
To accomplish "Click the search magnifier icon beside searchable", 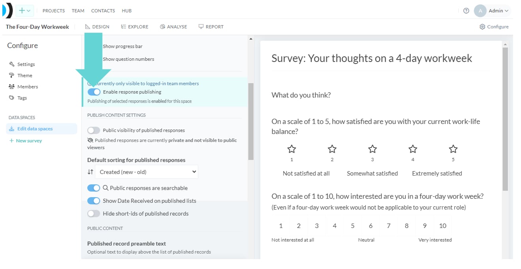I will [105, 188].
